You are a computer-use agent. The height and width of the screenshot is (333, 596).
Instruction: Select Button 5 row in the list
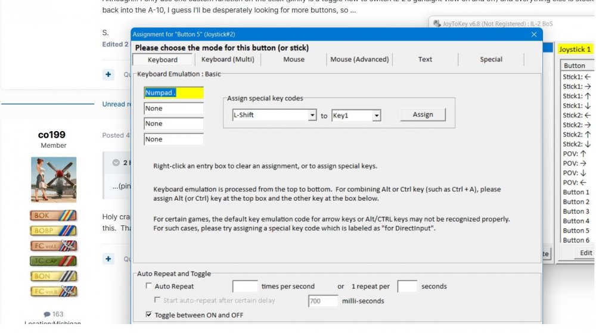(576, 231)
